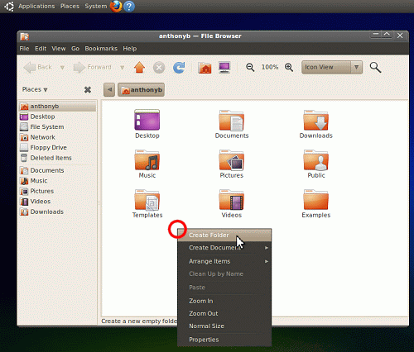414x352 pixels.
Task: Close the Places sidebar pane
Action: [88, 90]
